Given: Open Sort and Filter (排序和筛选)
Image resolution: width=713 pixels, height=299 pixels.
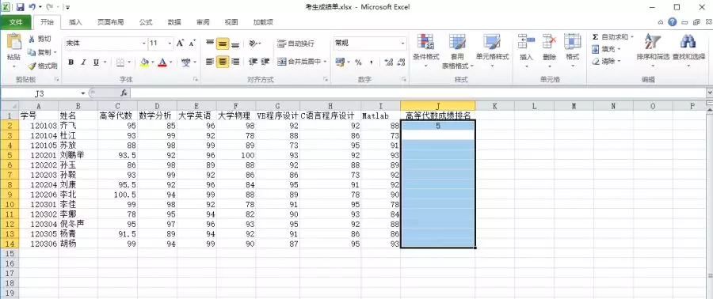Looking at the screenshot, I should 653,51.
